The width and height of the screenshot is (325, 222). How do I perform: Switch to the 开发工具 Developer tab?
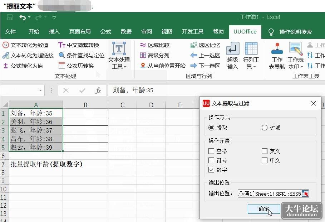193,31
